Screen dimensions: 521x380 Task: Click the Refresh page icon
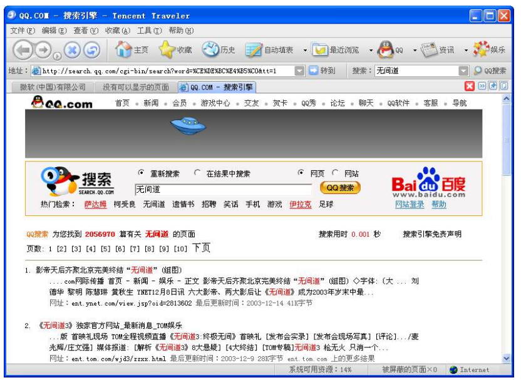click(91, 49)
